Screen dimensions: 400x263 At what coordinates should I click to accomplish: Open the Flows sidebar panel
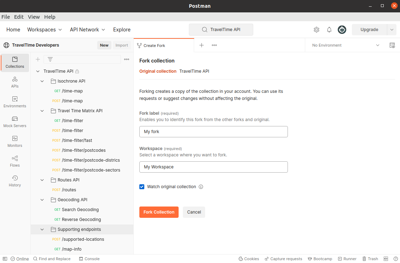click(x=15, y=162)
